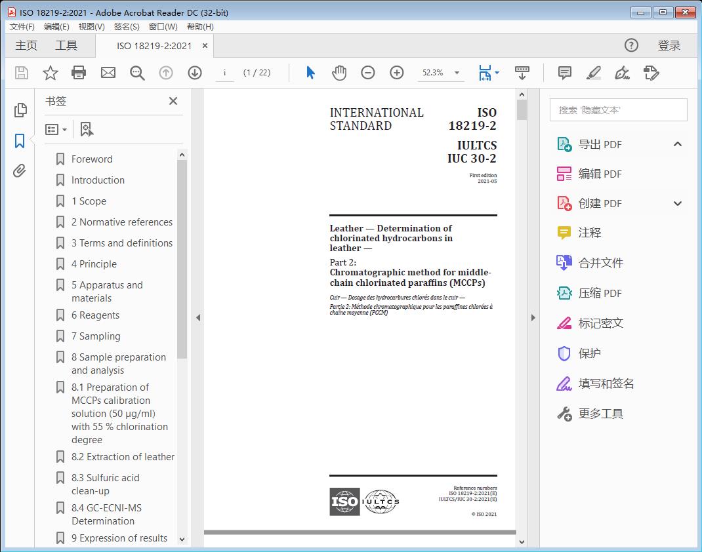Collapse the 导出 PDF section
The image size is (702, 552).
[678, 144]
